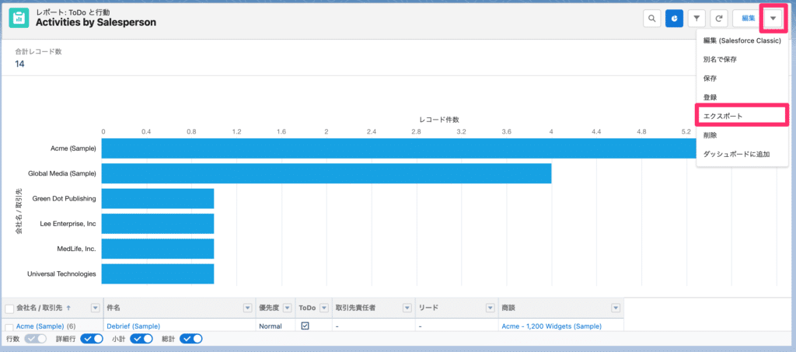Toggle the 詳細行 switch
Image resolution: width=796 pixels, height=352 pixels.
[x=92, y=339]
